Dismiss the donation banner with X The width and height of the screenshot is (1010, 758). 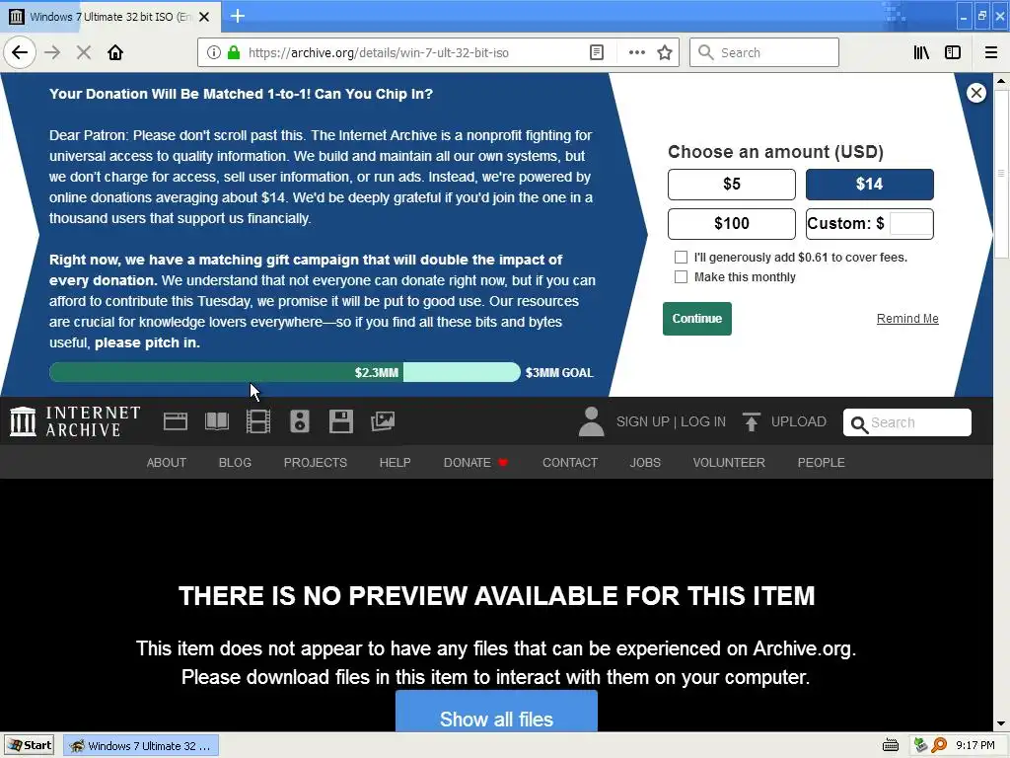pos(976,93)
